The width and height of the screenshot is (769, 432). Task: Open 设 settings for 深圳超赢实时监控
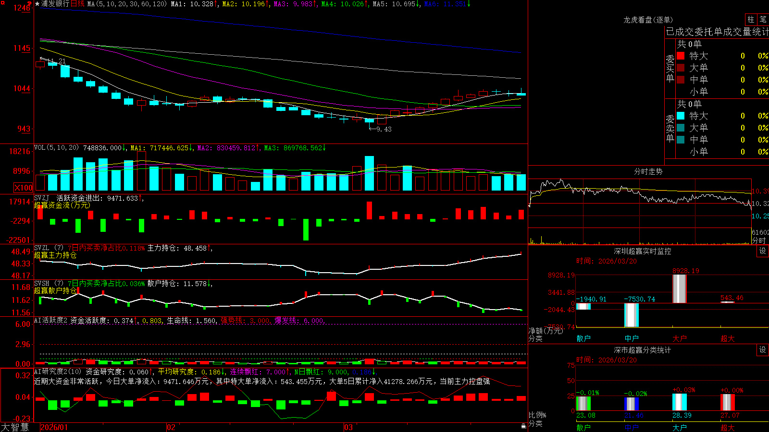tap(763, 251)
